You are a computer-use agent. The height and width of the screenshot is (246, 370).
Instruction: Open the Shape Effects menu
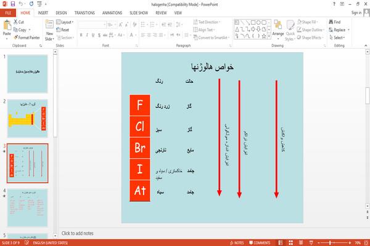click(310, 38)
